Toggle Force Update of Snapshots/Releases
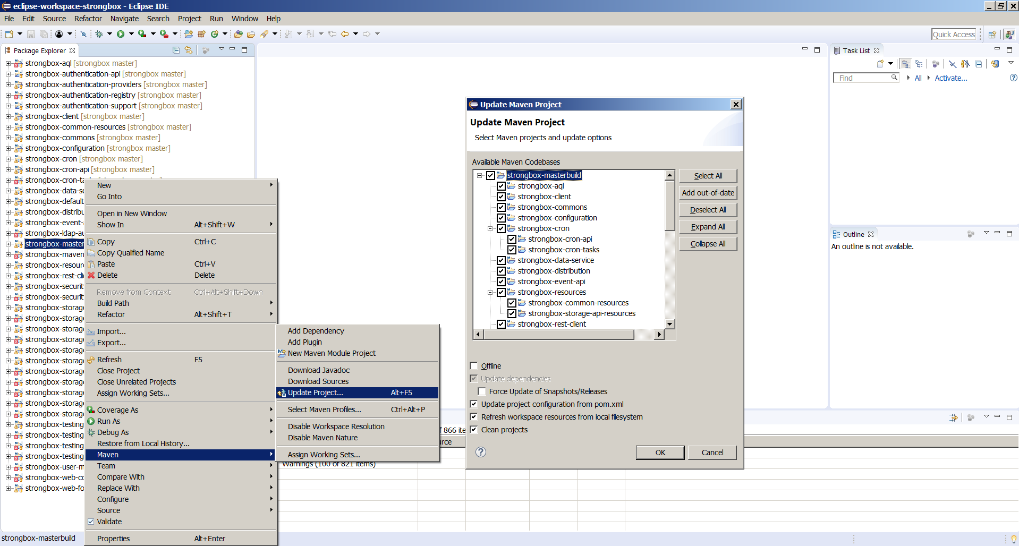This screenshot has width=1019, height=546. click(482, 391)
